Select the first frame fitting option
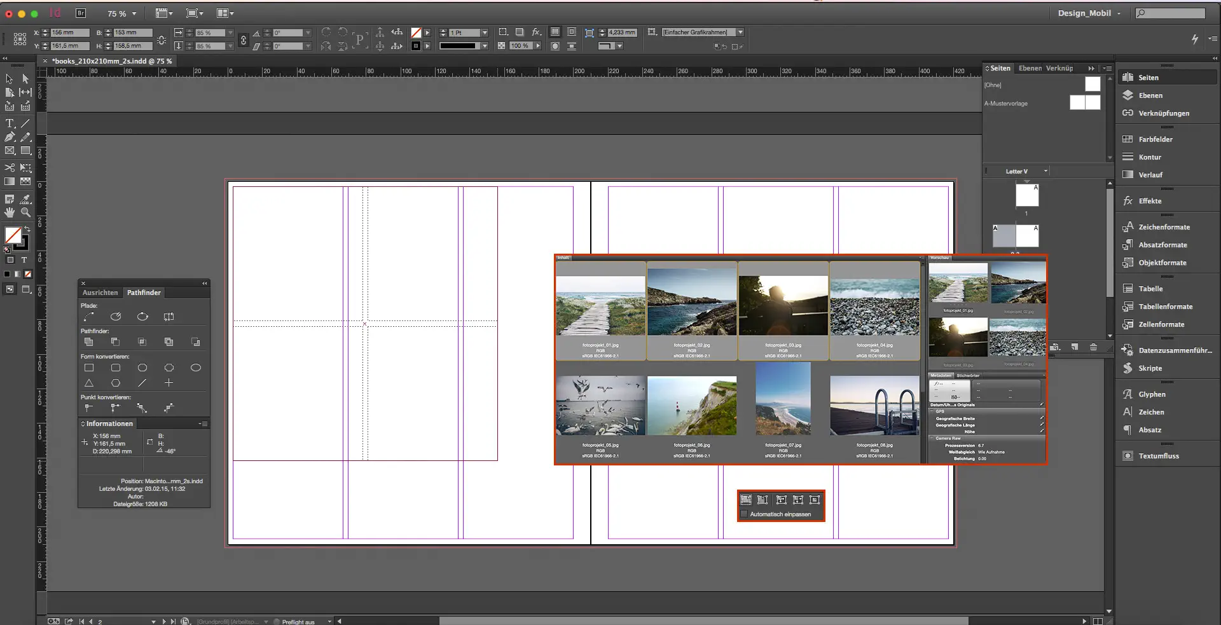 click(x=745, y=500)
